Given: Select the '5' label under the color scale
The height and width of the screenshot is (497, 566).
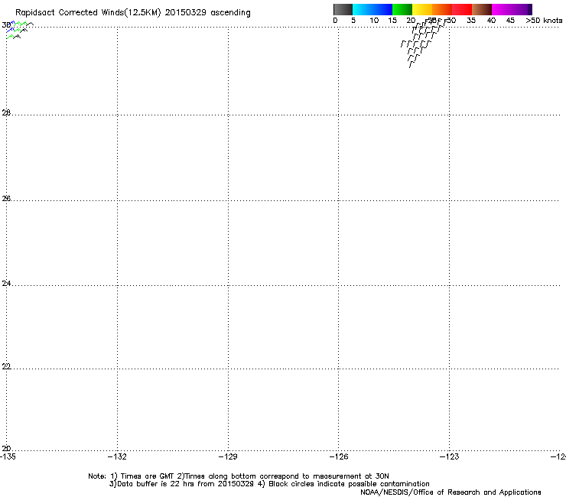Looking at the screenshot, I should click(353, 21).
